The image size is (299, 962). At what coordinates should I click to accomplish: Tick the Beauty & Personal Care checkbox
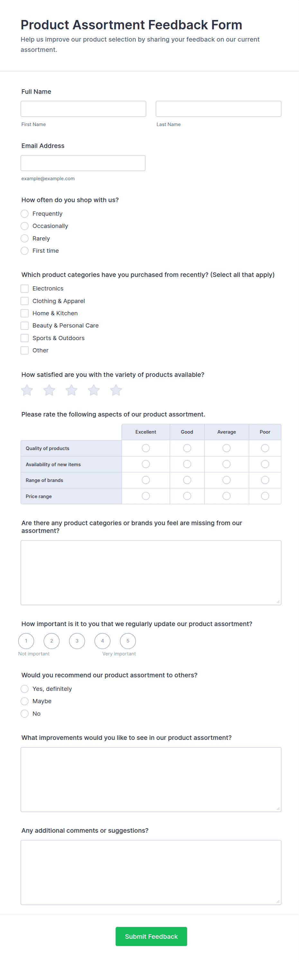pos(24,326)
